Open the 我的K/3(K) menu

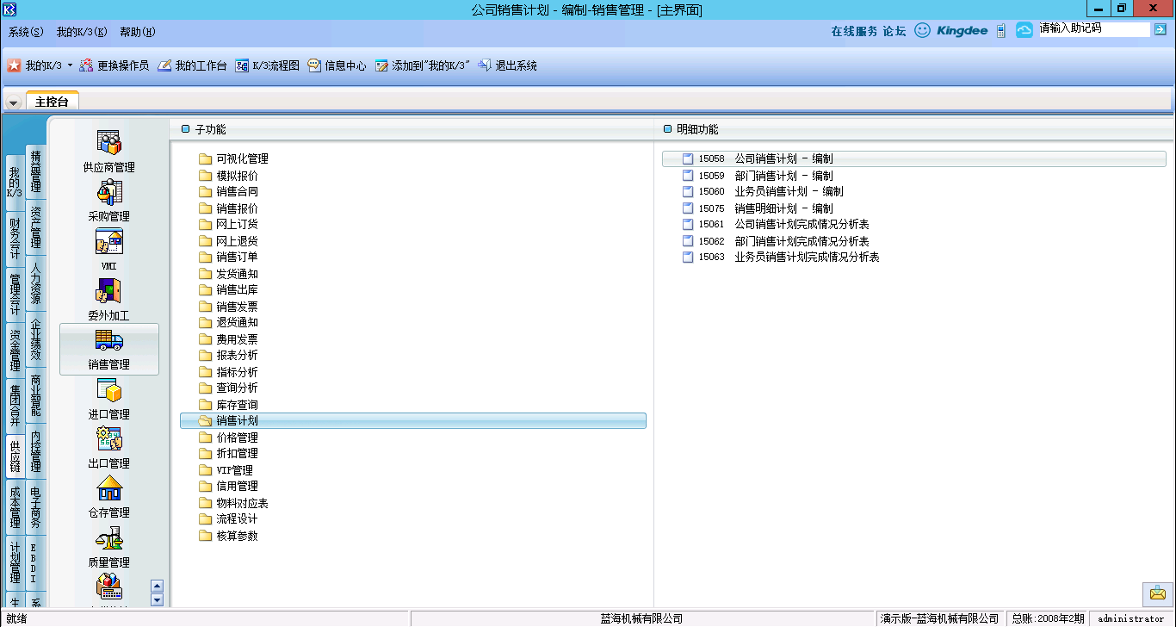[x=82, y=32]
